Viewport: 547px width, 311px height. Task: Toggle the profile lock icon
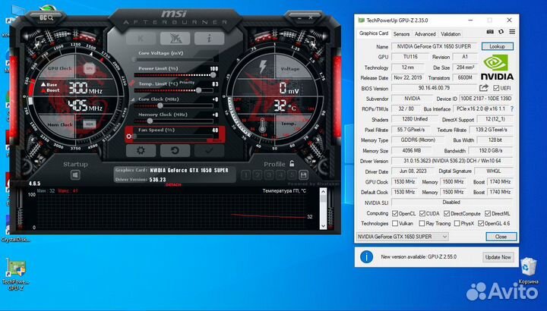292,163
